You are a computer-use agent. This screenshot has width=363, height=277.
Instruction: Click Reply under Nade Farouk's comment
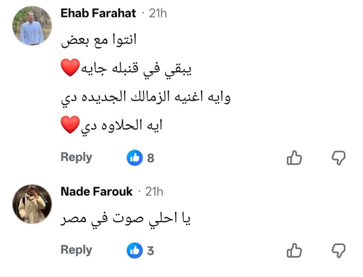(x=76, y=250)
